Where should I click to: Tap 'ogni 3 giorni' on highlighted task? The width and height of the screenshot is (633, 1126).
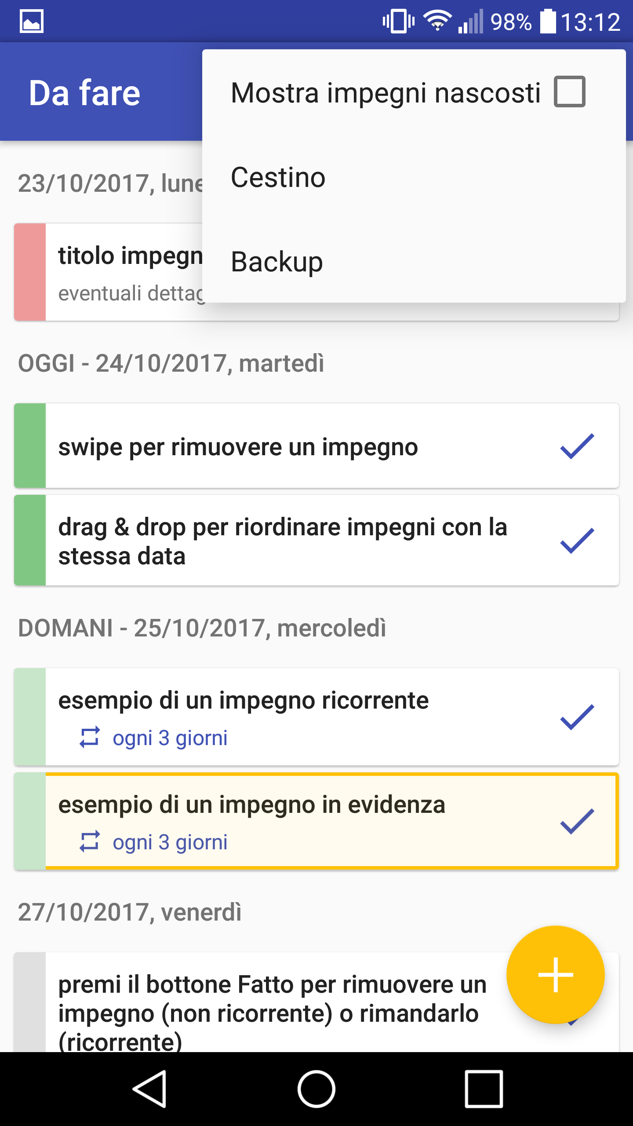coord(170,842)
